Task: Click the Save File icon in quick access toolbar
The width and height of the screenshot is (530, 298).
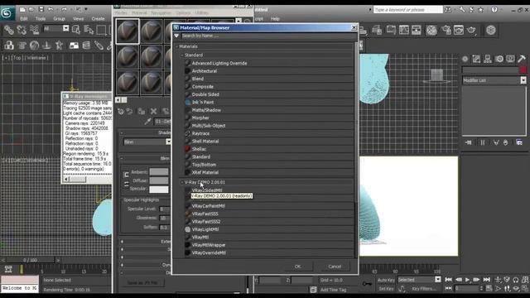Action: click(x=41, y=9)
